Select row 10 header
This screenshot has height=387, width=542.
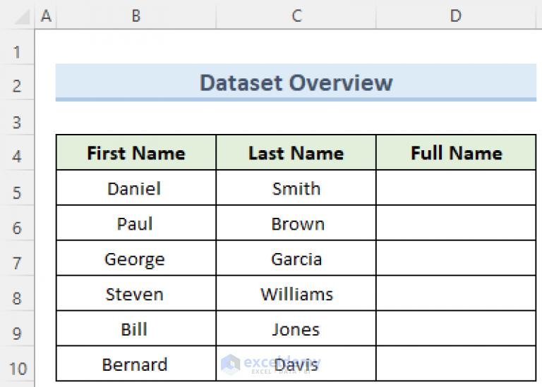[x=17, y=368]
